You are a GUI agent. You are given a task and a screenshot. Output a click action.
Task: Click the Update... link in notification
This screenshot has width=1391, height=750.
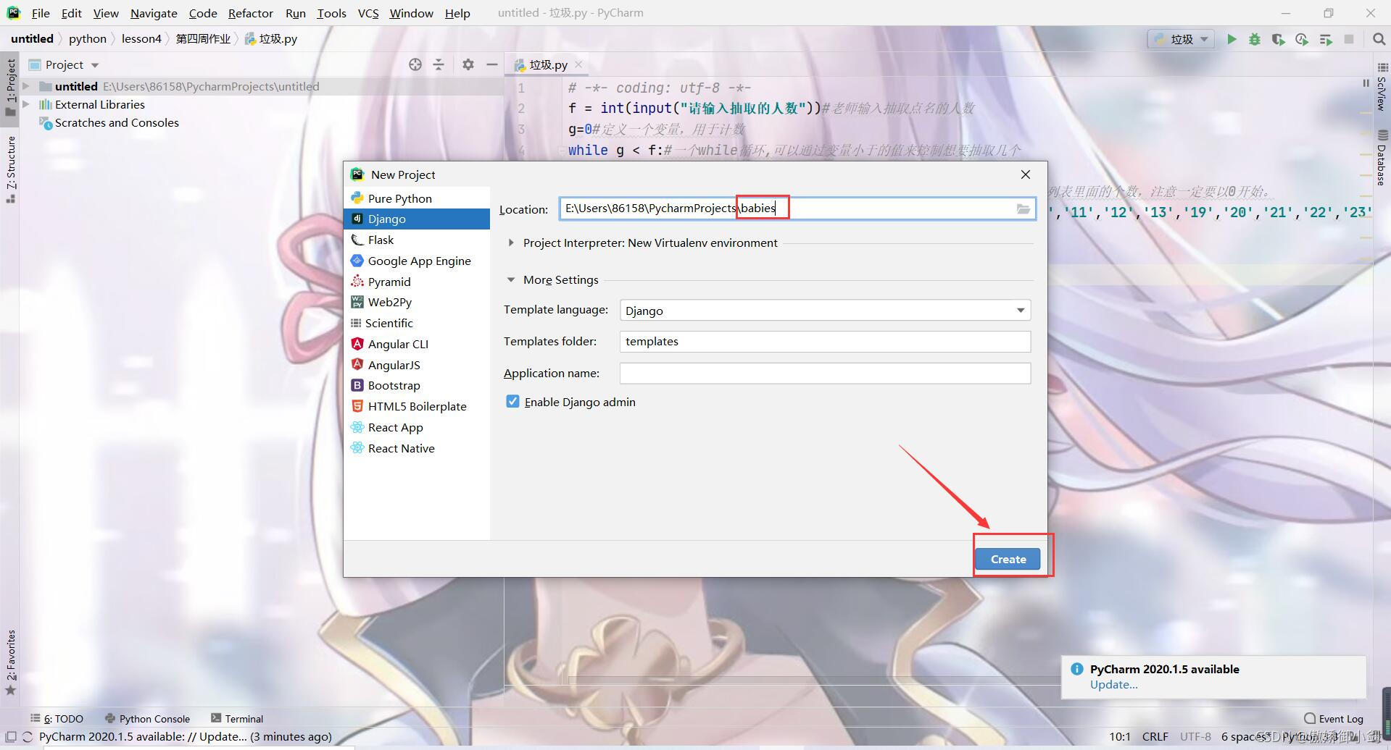(1113, 684)
